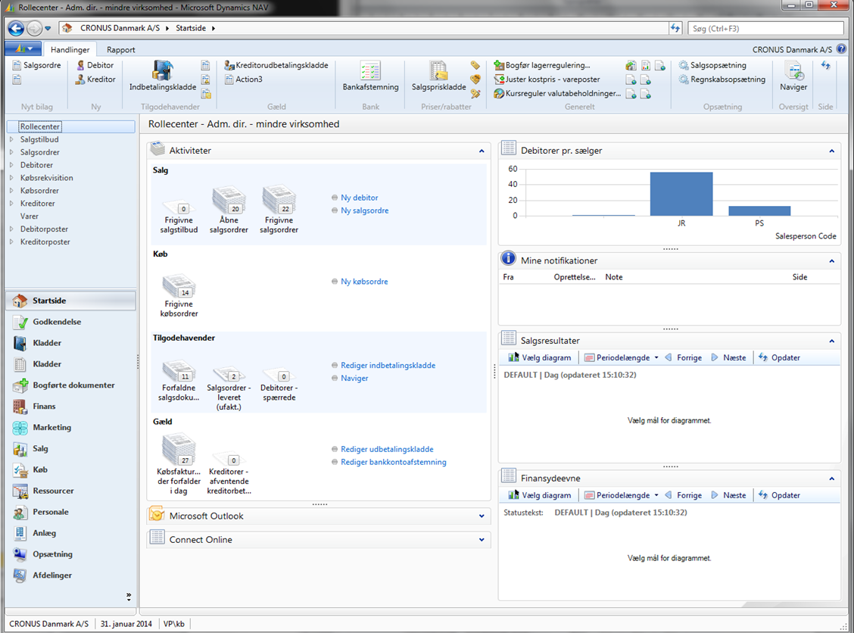Screen dimensions: 854x633
Task: Select Varer in navigation pane
Action: pos(30,217)
